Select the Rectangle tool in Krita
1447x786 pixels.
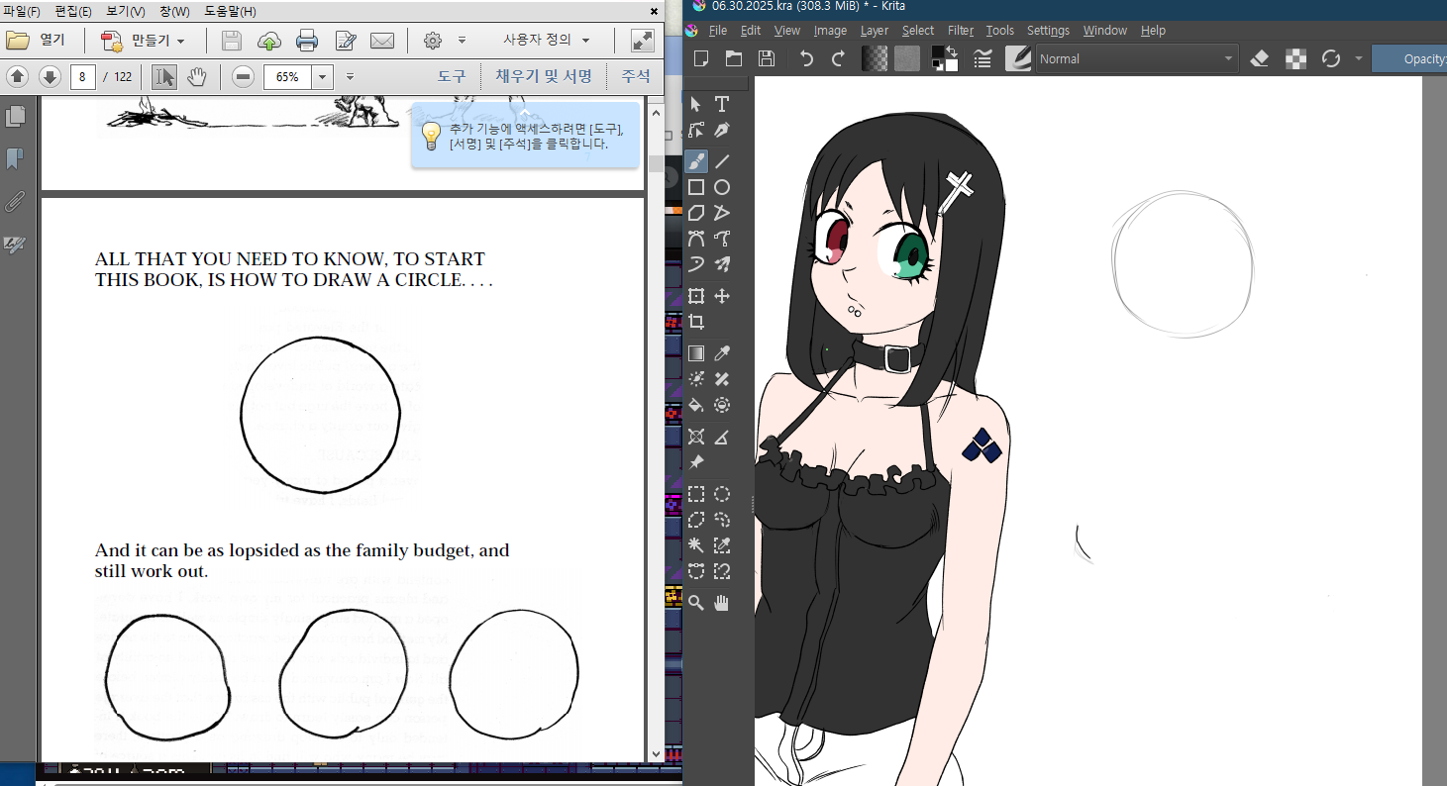click(696, 187)
